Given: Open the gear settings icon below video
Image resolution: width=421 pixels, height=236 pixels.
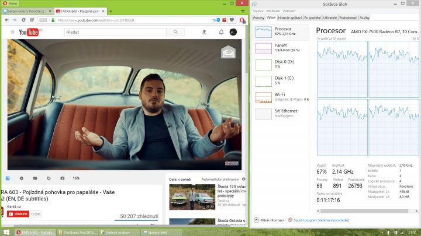Looking at the screenshot, I should pos(22,178).
